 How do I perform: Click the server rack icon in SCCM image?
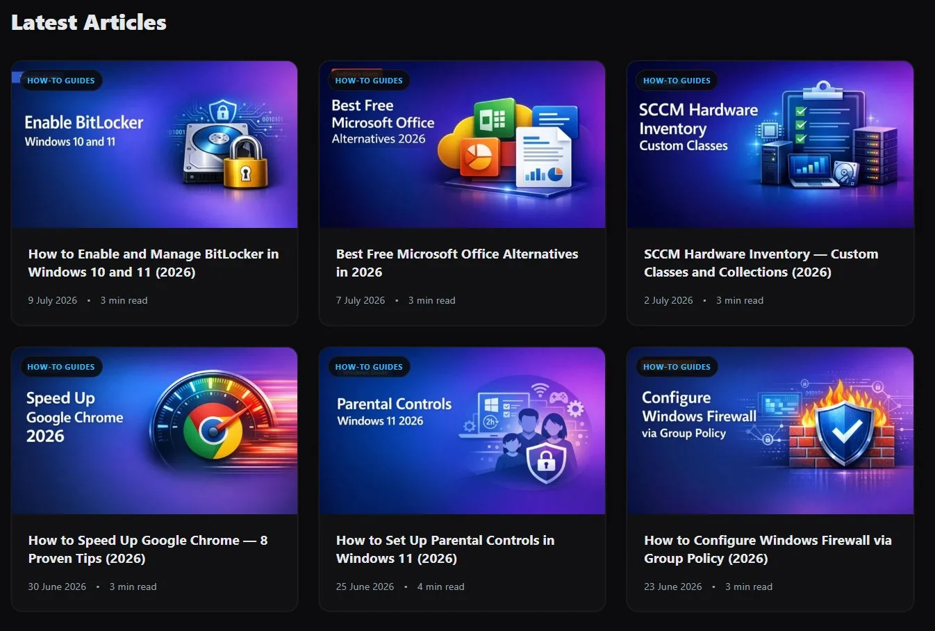click(875, 155)
